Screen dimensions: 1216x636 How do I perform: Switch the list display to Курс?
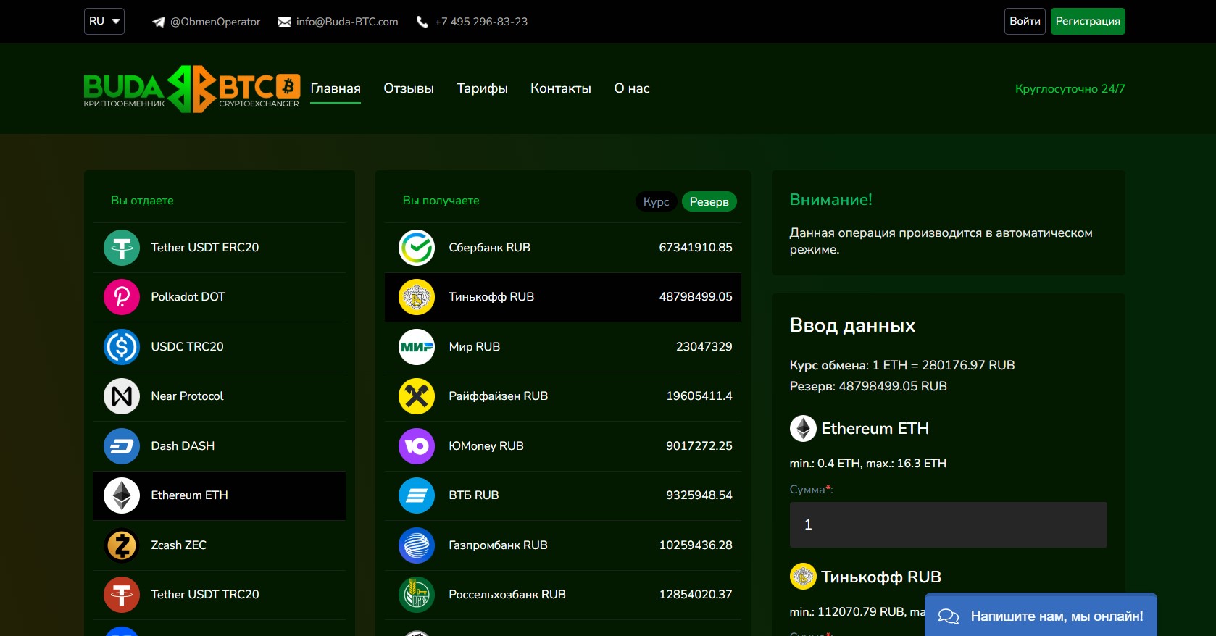(x=657, y=201)
